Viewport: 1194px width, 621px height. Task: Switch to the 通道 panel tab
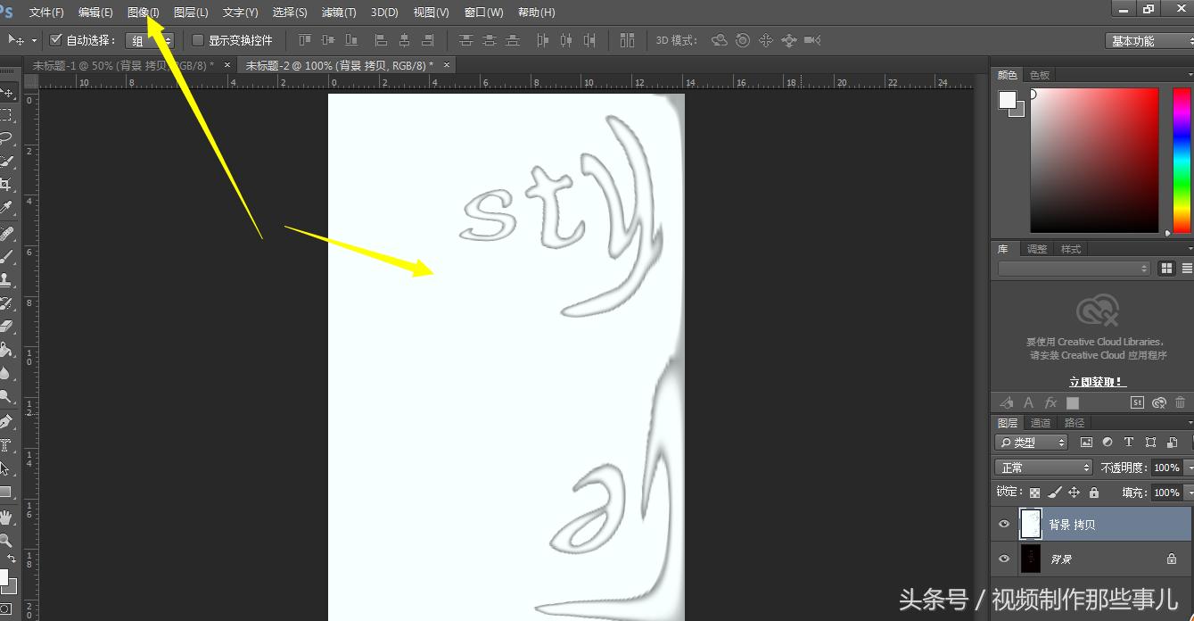pyautogui.click(x=1041, y=422)
